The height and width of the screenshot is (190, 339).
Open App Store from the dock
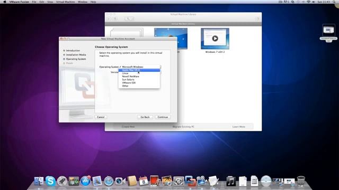coord(85,181)
